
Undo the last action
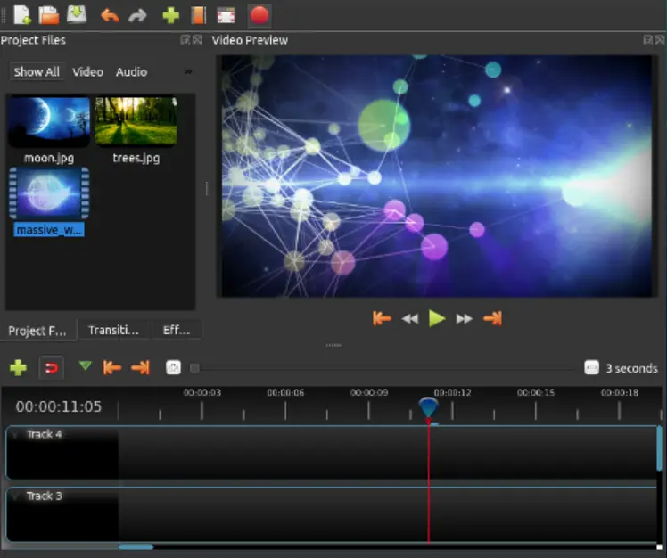[110, 15]
